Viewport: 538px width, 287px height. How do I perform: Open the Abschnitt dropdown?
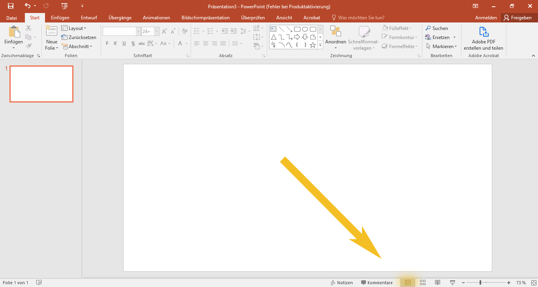[77, 47]
